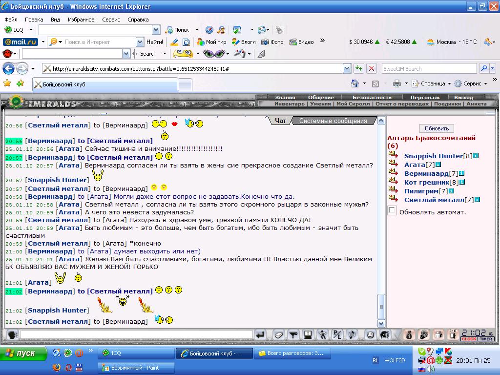
Task: Open the address bar URL dropdown
Action: [x=347, y=68]
